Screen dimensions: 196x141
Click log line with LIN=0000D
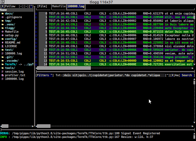coord(121,61)
